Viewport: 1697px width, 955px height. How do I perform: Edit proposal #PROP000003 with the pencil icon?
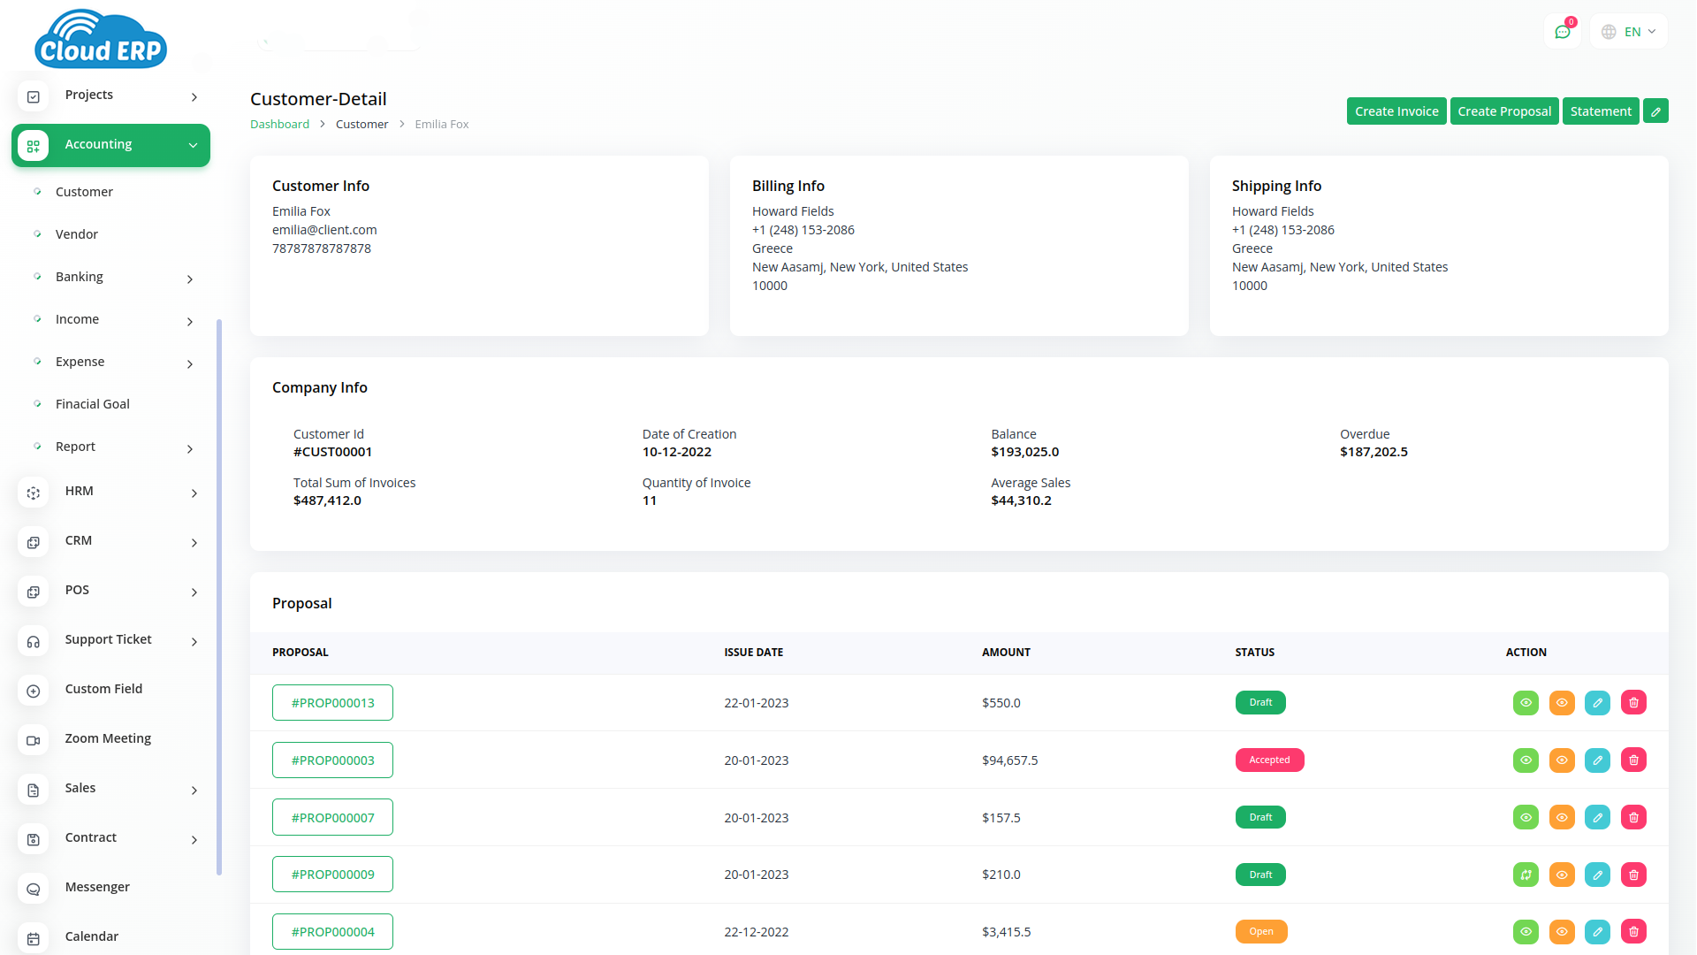point(1597,760)
